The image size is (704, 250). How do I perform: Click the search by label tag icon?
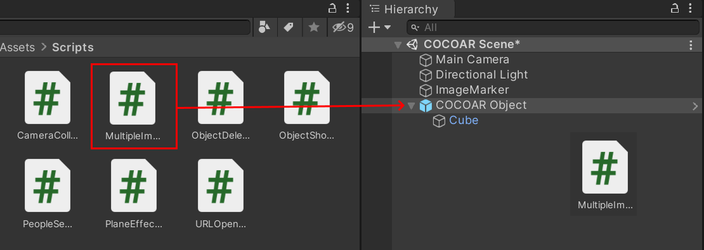pos(288,27)
